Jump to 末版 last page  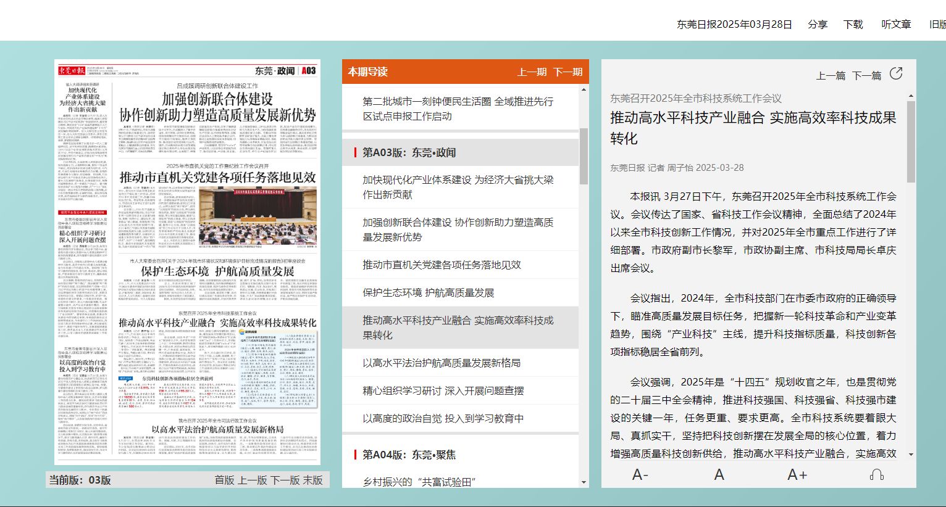(312, 480)
